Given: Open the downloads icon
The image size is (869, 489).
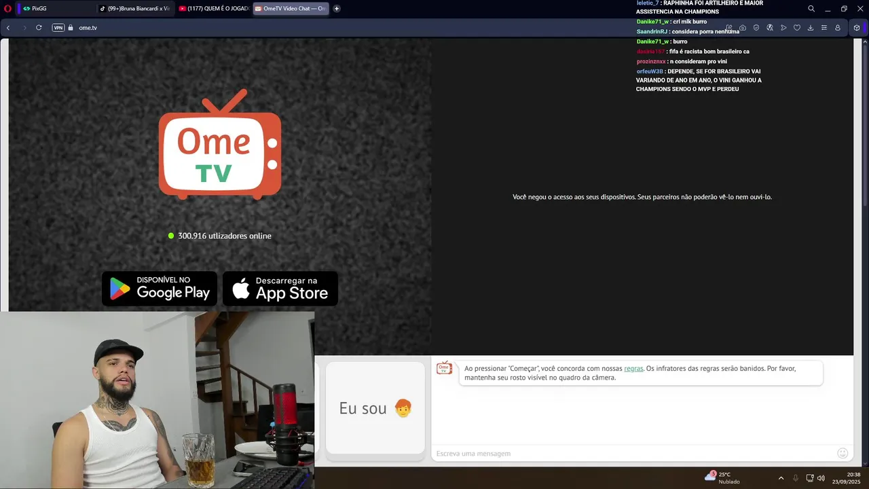Looking at the screenshot, I should point(811,28).
